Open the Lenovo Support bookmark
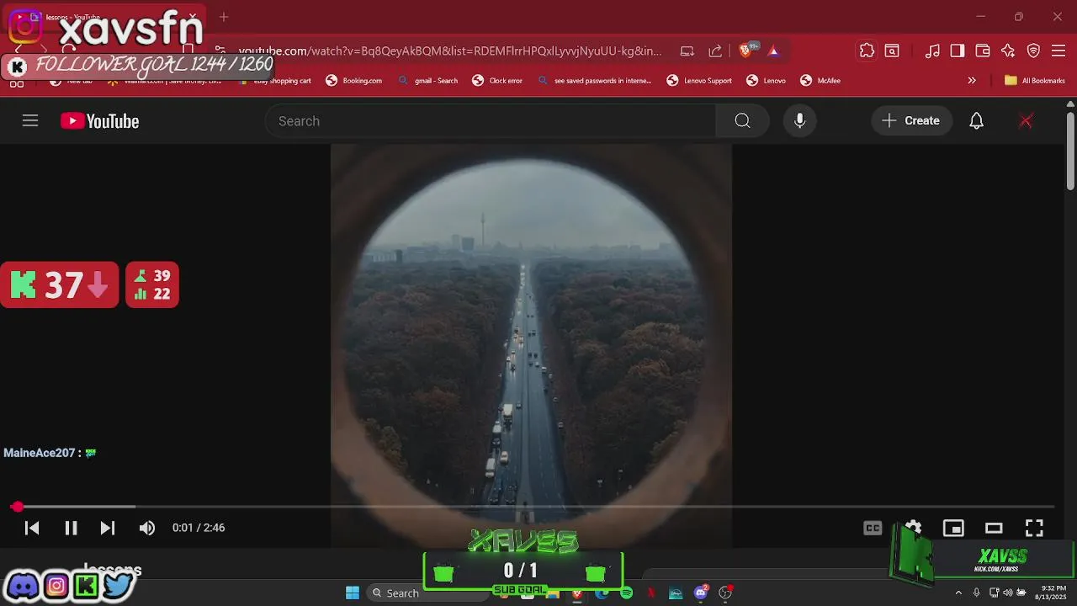This screenshot has width=1077, height=606. coord(699,81)
